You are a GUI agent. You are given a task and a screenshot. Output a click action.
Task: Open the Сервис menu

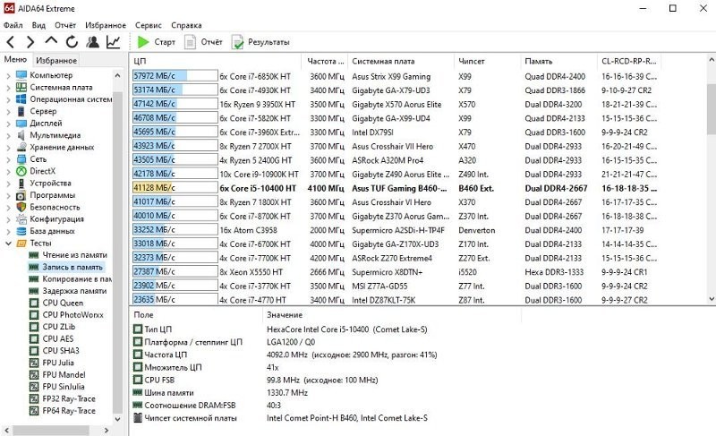[x=149, y=25]
